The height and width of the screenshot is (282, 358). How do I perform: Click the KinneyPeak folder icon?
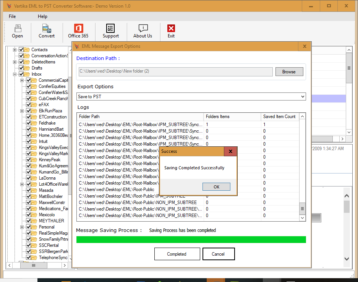click(34, 160)
